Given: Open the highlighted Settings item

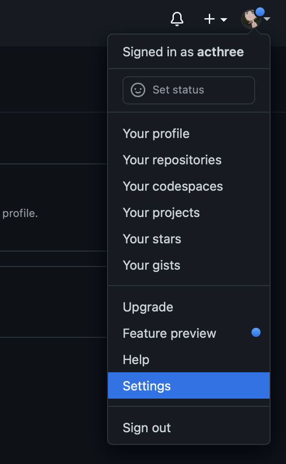Looking at the screenshot, I should click(147, 386).
